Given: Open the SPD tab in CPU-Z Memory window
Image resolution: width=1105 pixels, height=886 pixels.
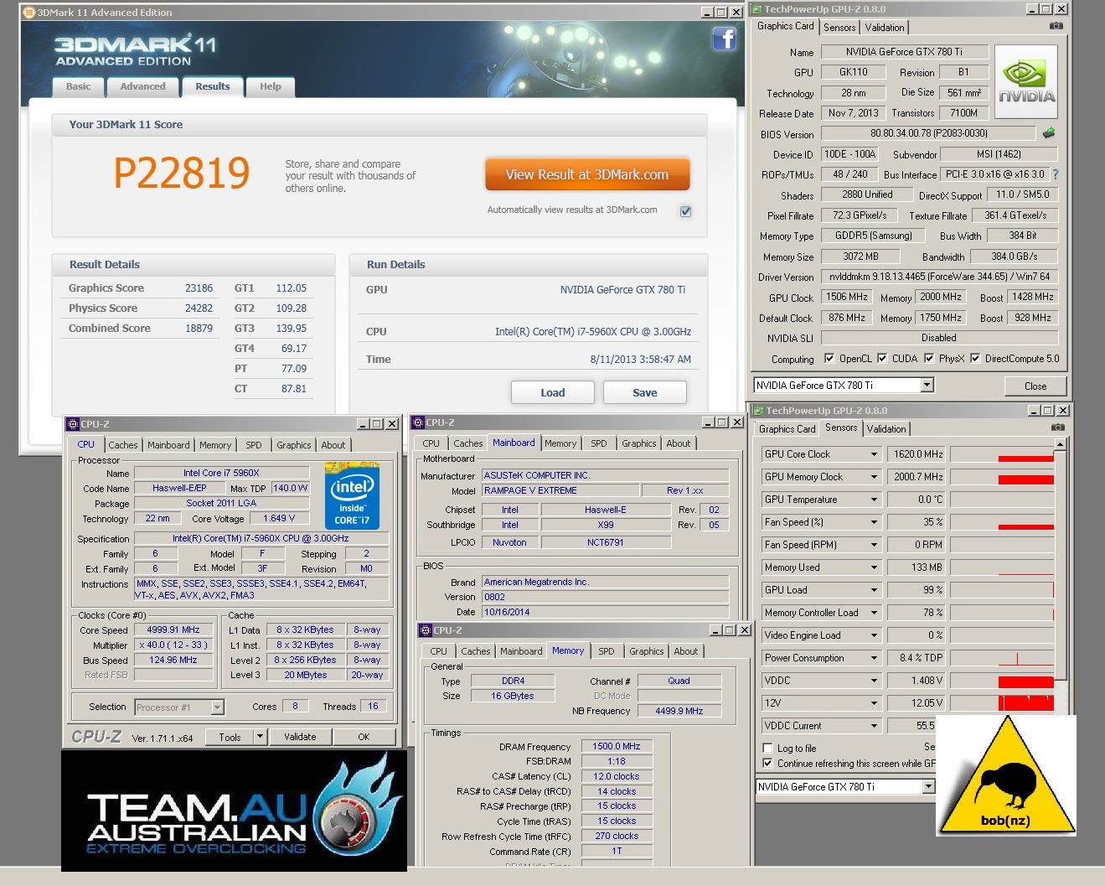Looking at the screenshot, I should (607, 651).
